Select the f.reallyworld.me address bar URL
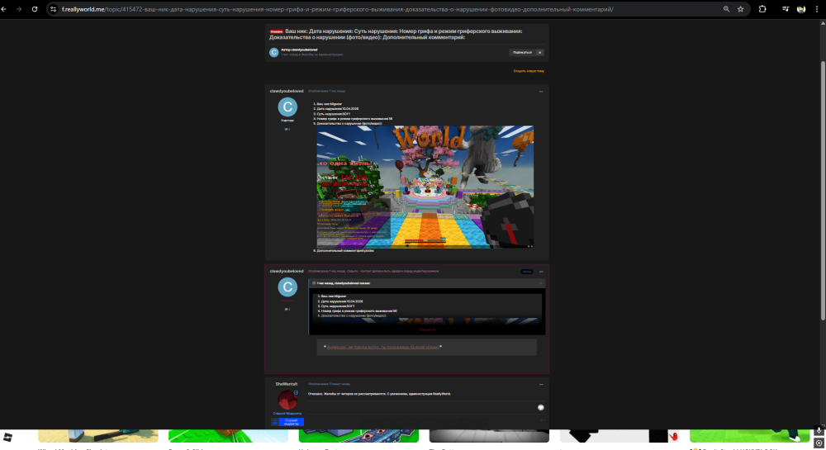The width and height of the screenshot is (826, 450). [337, 9]
